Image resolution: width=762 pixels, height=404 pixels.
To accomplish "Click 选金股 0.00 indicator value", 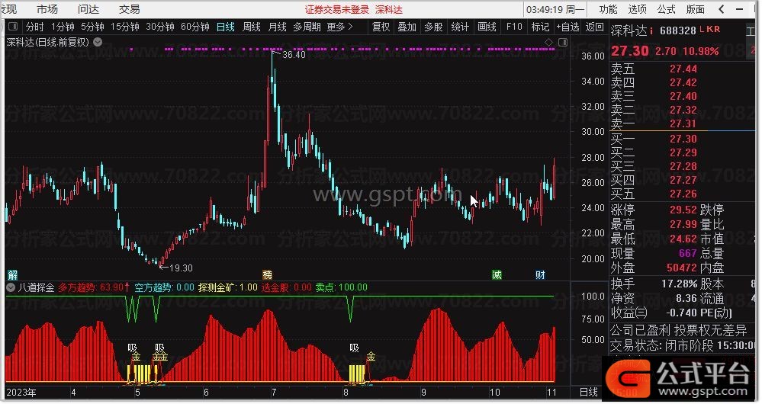I will pyautogui.click(x=287, y=287).
